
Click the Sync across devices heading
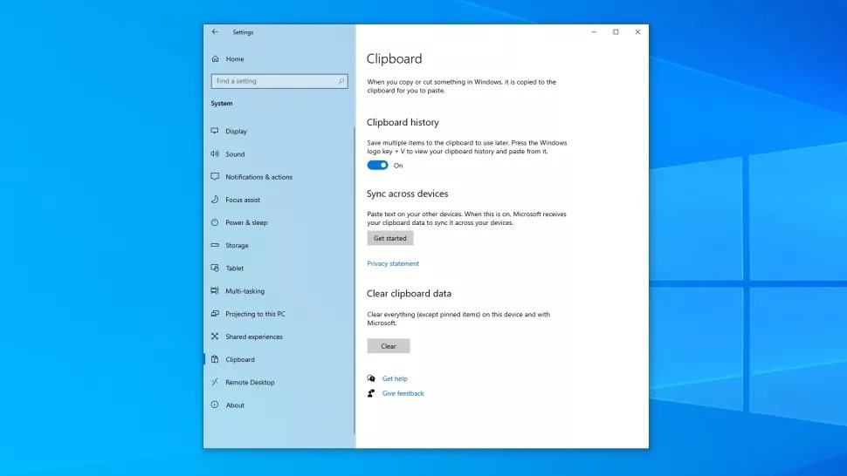point(407,194)
